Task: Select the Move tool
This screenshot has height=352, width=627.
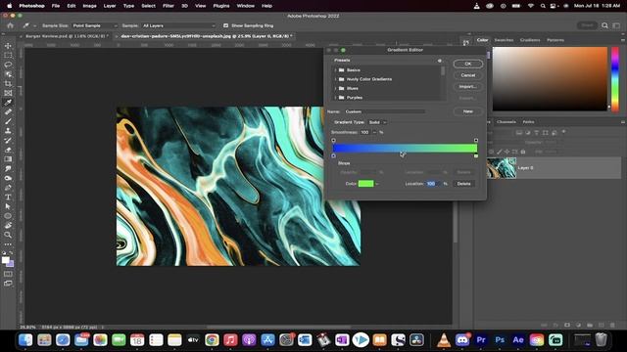Action: 8,46
